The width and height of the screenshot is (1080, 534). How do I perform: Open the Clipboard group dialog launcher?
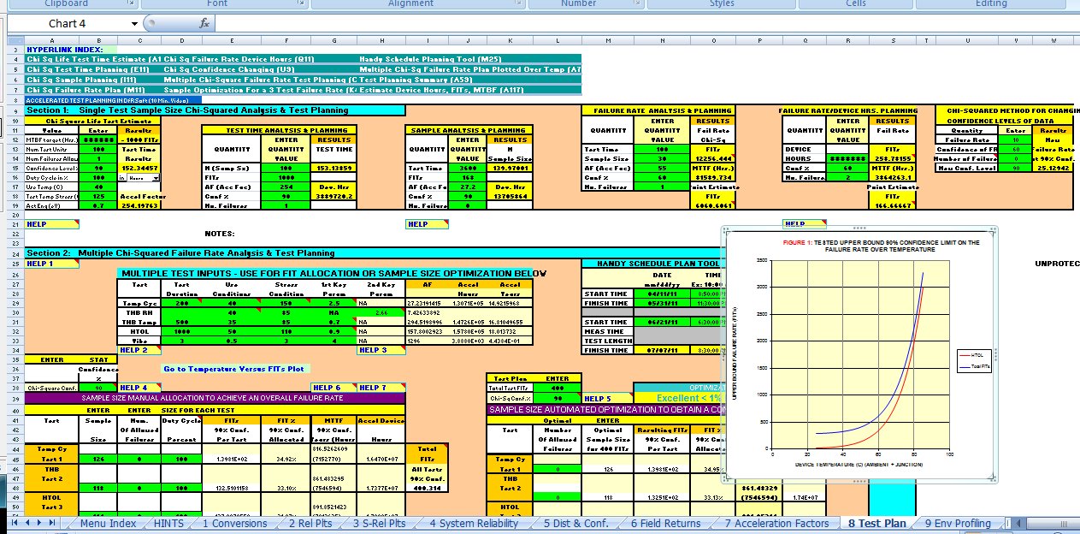[132, 4]
